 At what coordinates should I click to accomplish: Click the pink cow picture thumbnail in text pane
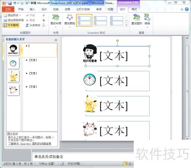[13, 90]
